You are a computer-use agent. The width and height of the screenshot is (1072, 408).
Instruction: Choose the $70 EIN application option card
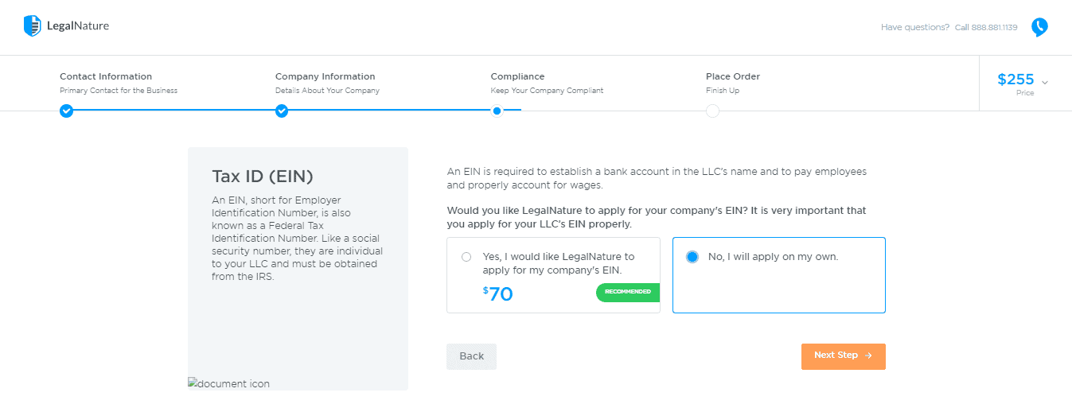553,275
